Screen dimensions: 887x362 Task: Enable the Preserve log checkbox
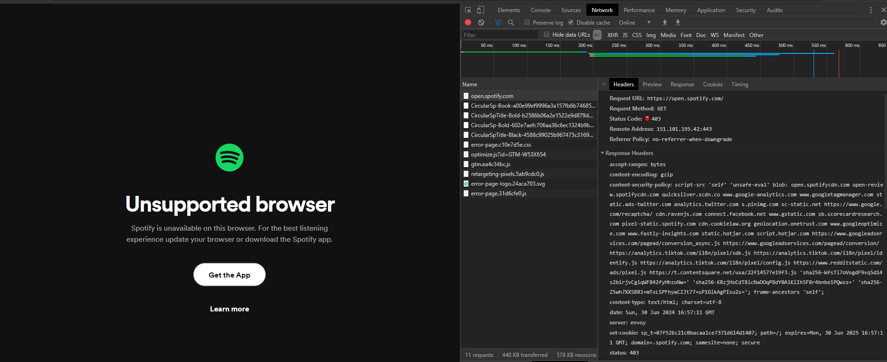[x=527, y=22]
